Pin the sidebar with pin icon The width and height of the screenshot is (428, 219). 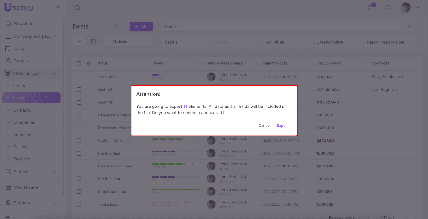(58, 7)
